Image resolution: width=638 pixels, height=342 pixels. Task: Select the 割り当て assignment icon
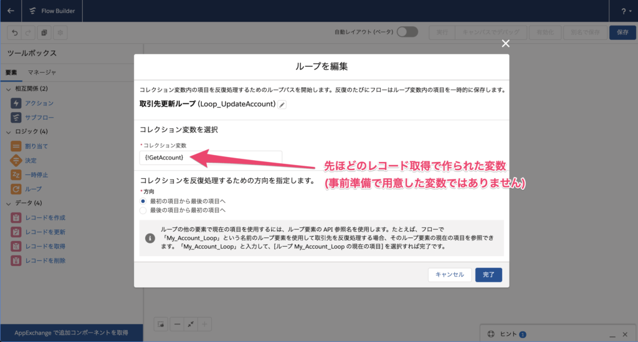point(16,146)
